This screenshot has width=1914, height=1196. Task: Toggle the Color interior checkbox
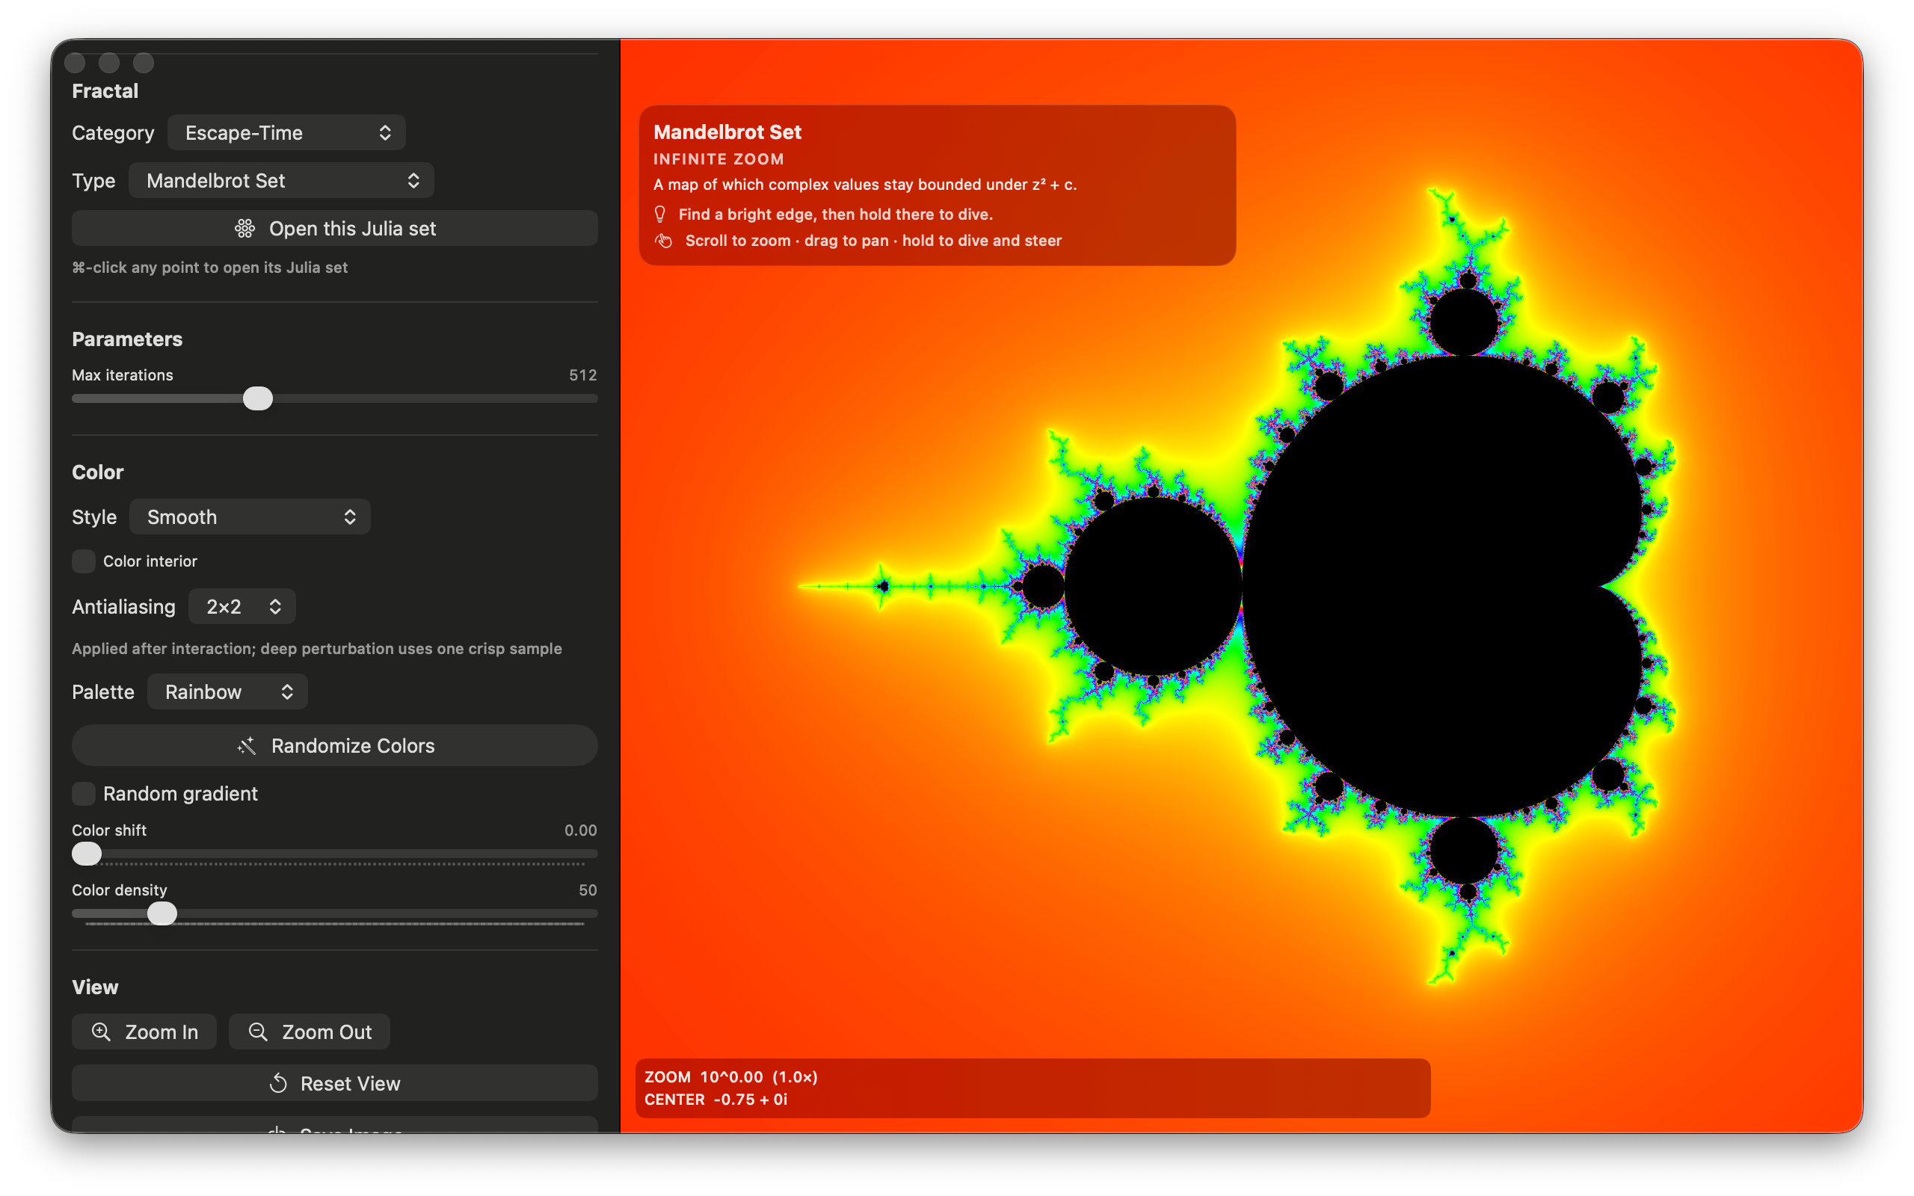pyautogui.click(x=83, y=561)
